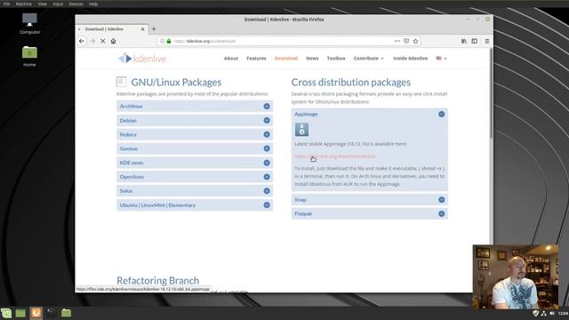569x320 pixels.
Task: Expand the Fedora package section
Action: tap(195, 134)
